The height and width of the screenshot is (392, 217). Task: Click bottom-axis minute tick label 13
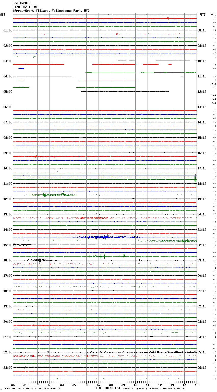click(172, 385)
